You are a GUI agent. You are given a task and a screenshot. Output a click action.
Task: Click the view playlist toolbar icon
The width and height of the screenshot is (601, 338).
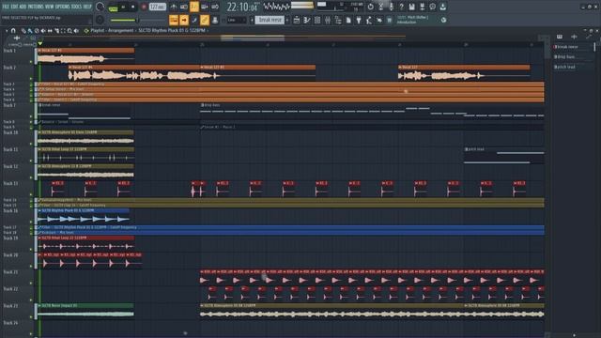tap(297, 20)
